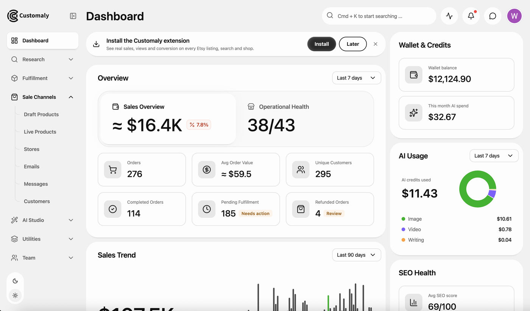Click the Avg SEO score chart icon

(414, 302)
